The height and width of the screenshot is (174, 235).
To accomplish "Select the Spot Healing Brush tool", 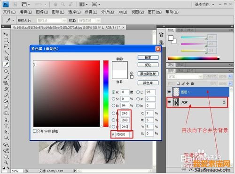I will coord(6,71).
